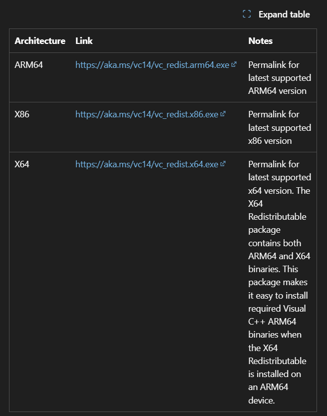Open the vc_redist.arm64.exe download link
Viewport: 327px width, 416px height.
click(x=152, y=65)
